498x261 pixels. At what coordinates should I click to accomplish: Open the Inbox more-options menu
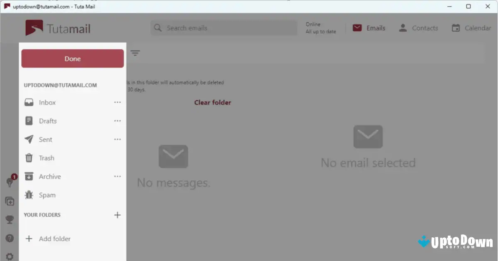tap(117, 102)
